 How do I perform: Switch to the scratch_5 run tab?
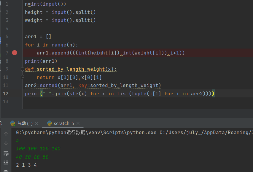pyautogui.click(x=61, y=123)
